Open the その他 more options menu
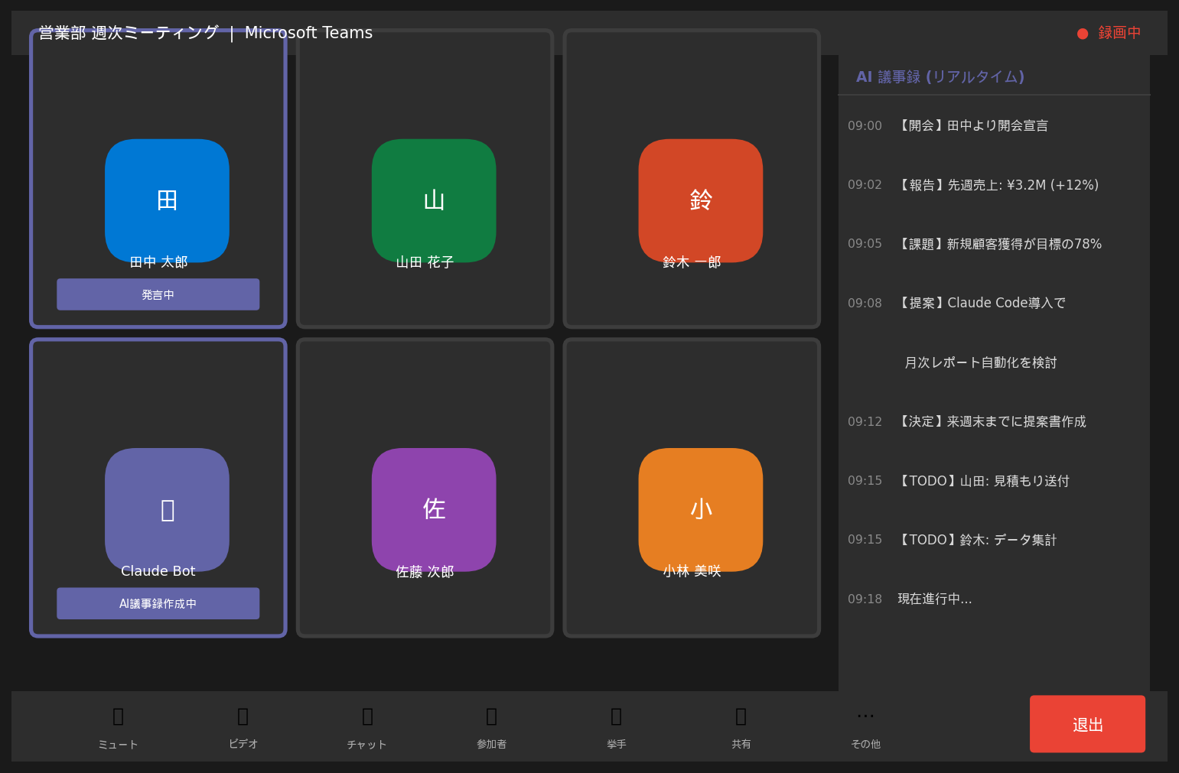Screen dimensions: 1179x773 click(865, 716)
